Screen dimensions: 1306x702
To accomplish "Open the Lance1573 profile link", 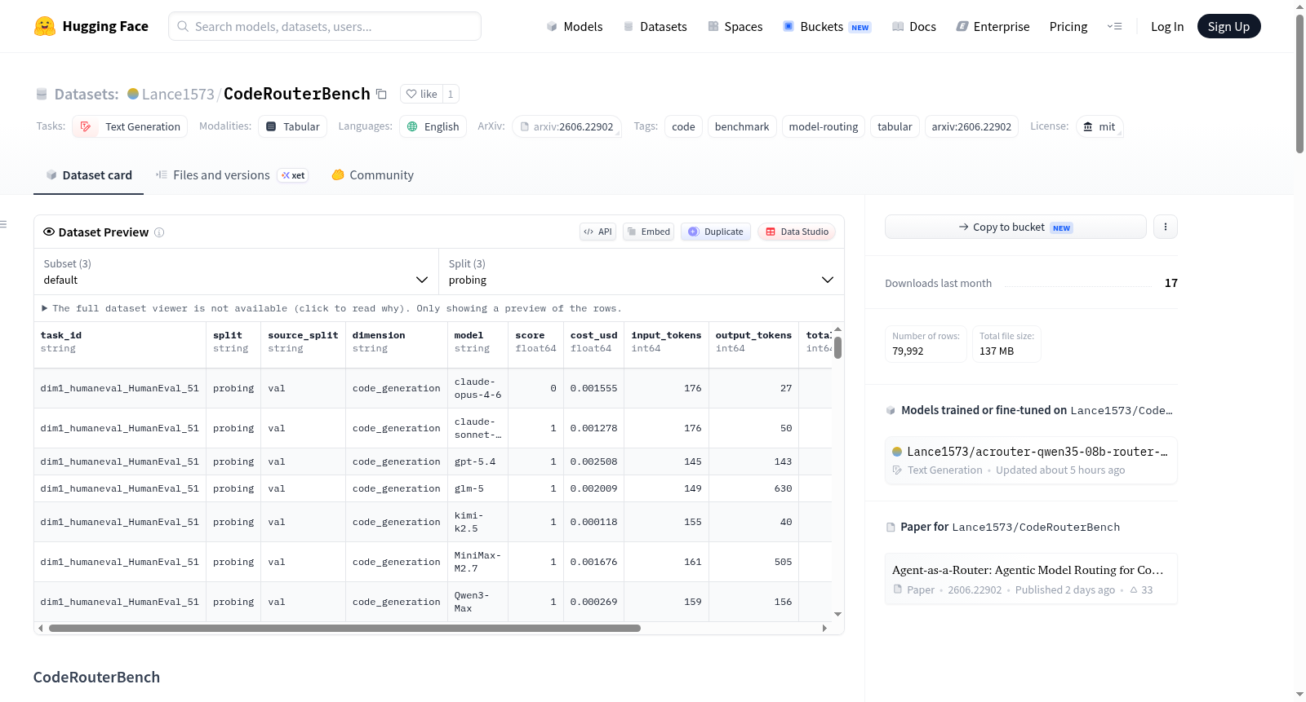I will [178, 94].
